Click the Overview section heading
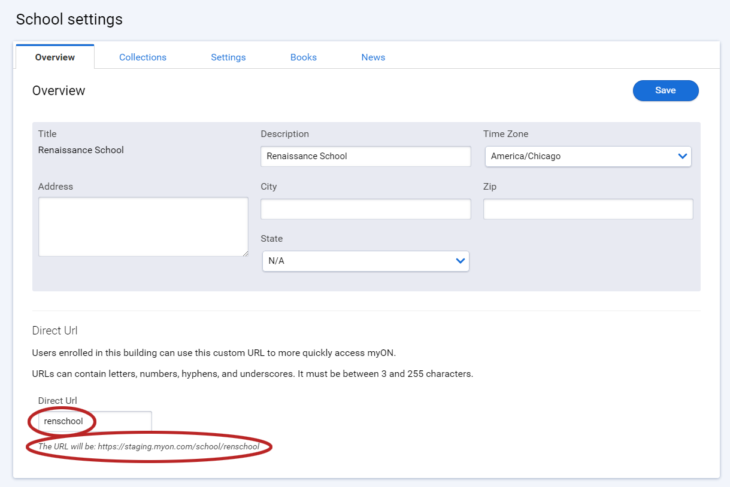Screen dimensions: 730x487 [59, 91]
